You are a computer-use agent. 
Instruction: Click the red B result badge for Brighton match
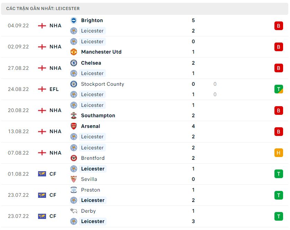pos(279,26)
